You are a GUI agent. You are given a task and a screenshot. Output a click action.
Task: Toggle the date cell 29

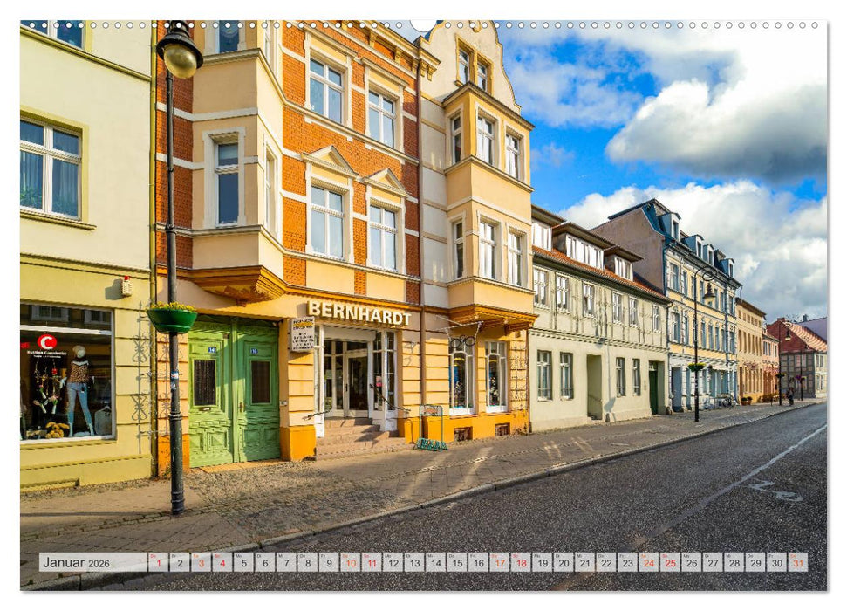(755, 563)
